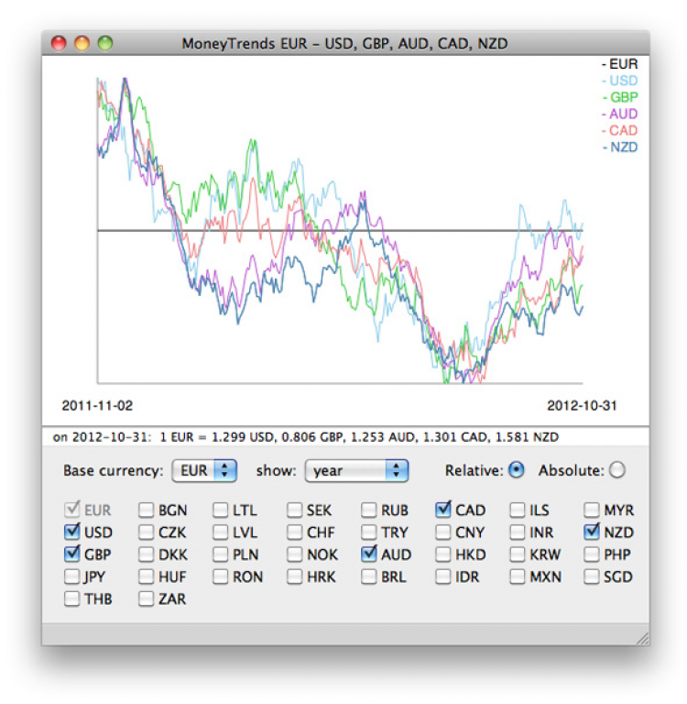Click the exchange rate summary text line
The height and width of the screenshot is (704, 687).
coord(306,437)
